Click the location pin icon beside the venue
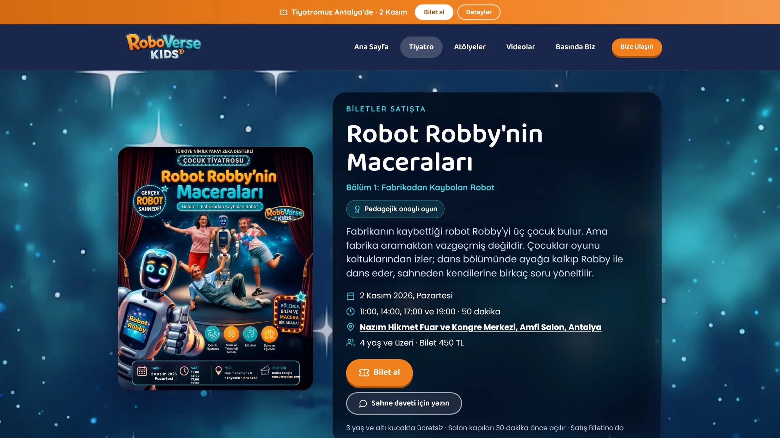 (x=350, y=327)
